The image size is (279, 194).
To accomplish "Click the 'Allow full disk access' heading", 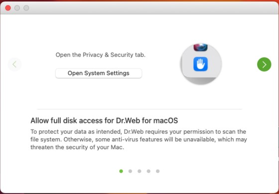I will [104, 120].
